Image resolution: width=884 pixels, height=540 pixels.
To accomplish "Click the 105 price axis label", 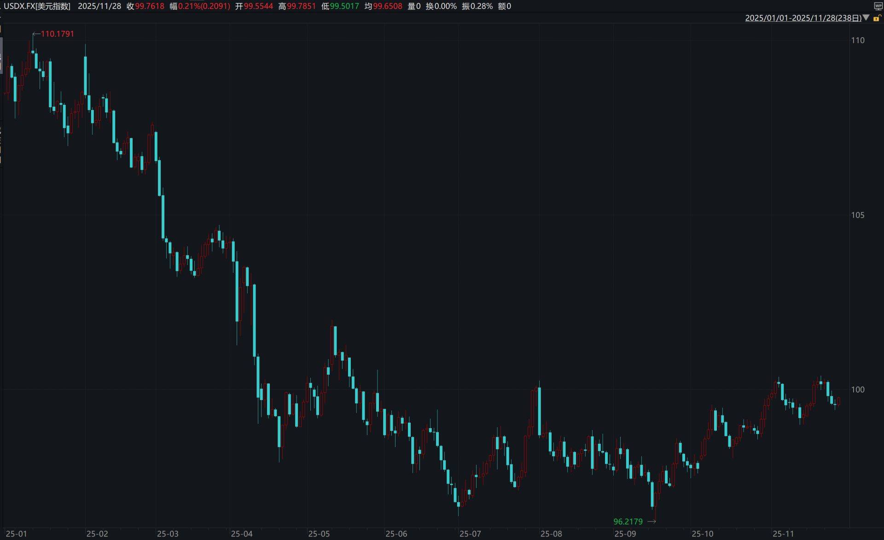I will pyautogui.click(x=857, y=215).
